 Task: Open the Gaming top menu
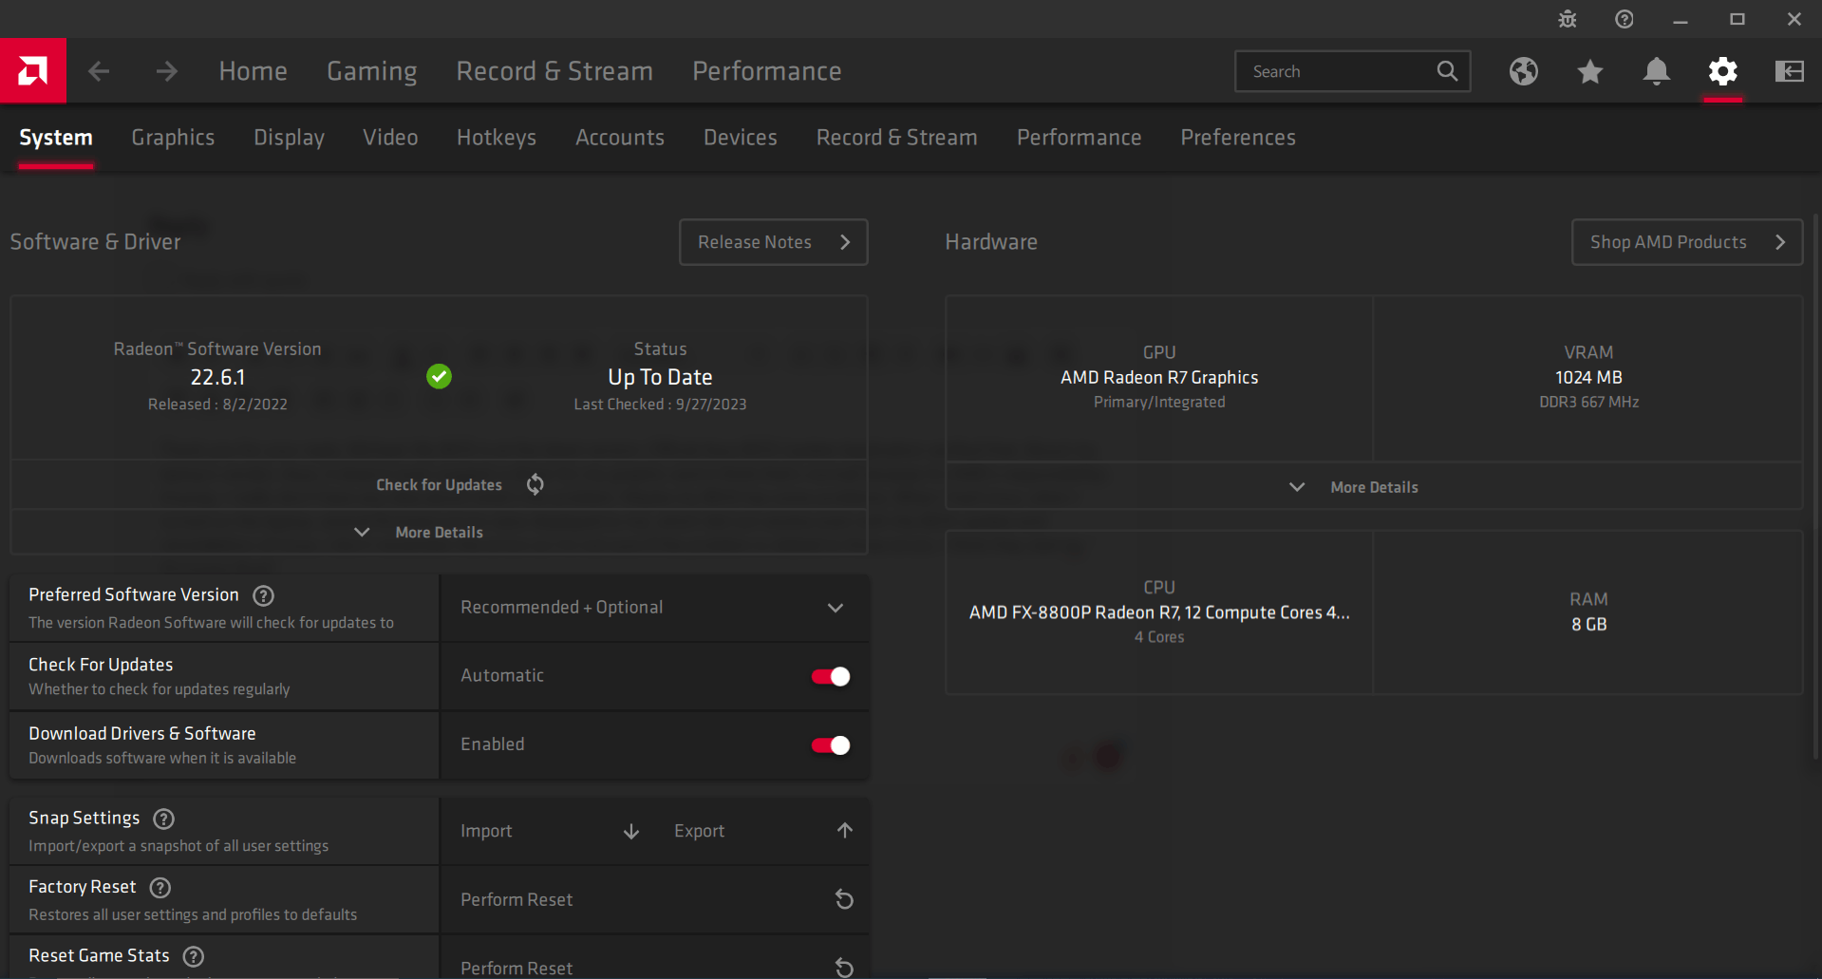pyautogui.click(x=372, y=71)
